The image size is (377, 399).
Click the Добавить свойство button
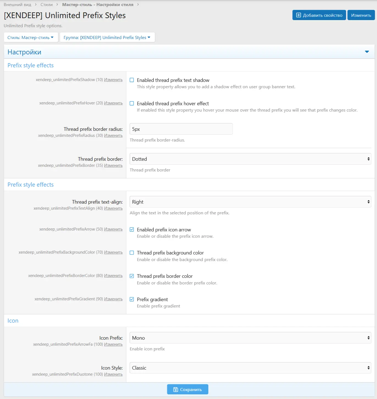click(319, 15)
